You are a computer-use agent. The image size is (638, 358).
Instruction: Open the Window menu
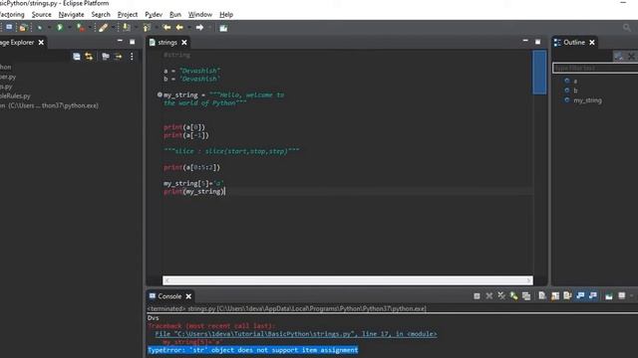coord(199,15)
